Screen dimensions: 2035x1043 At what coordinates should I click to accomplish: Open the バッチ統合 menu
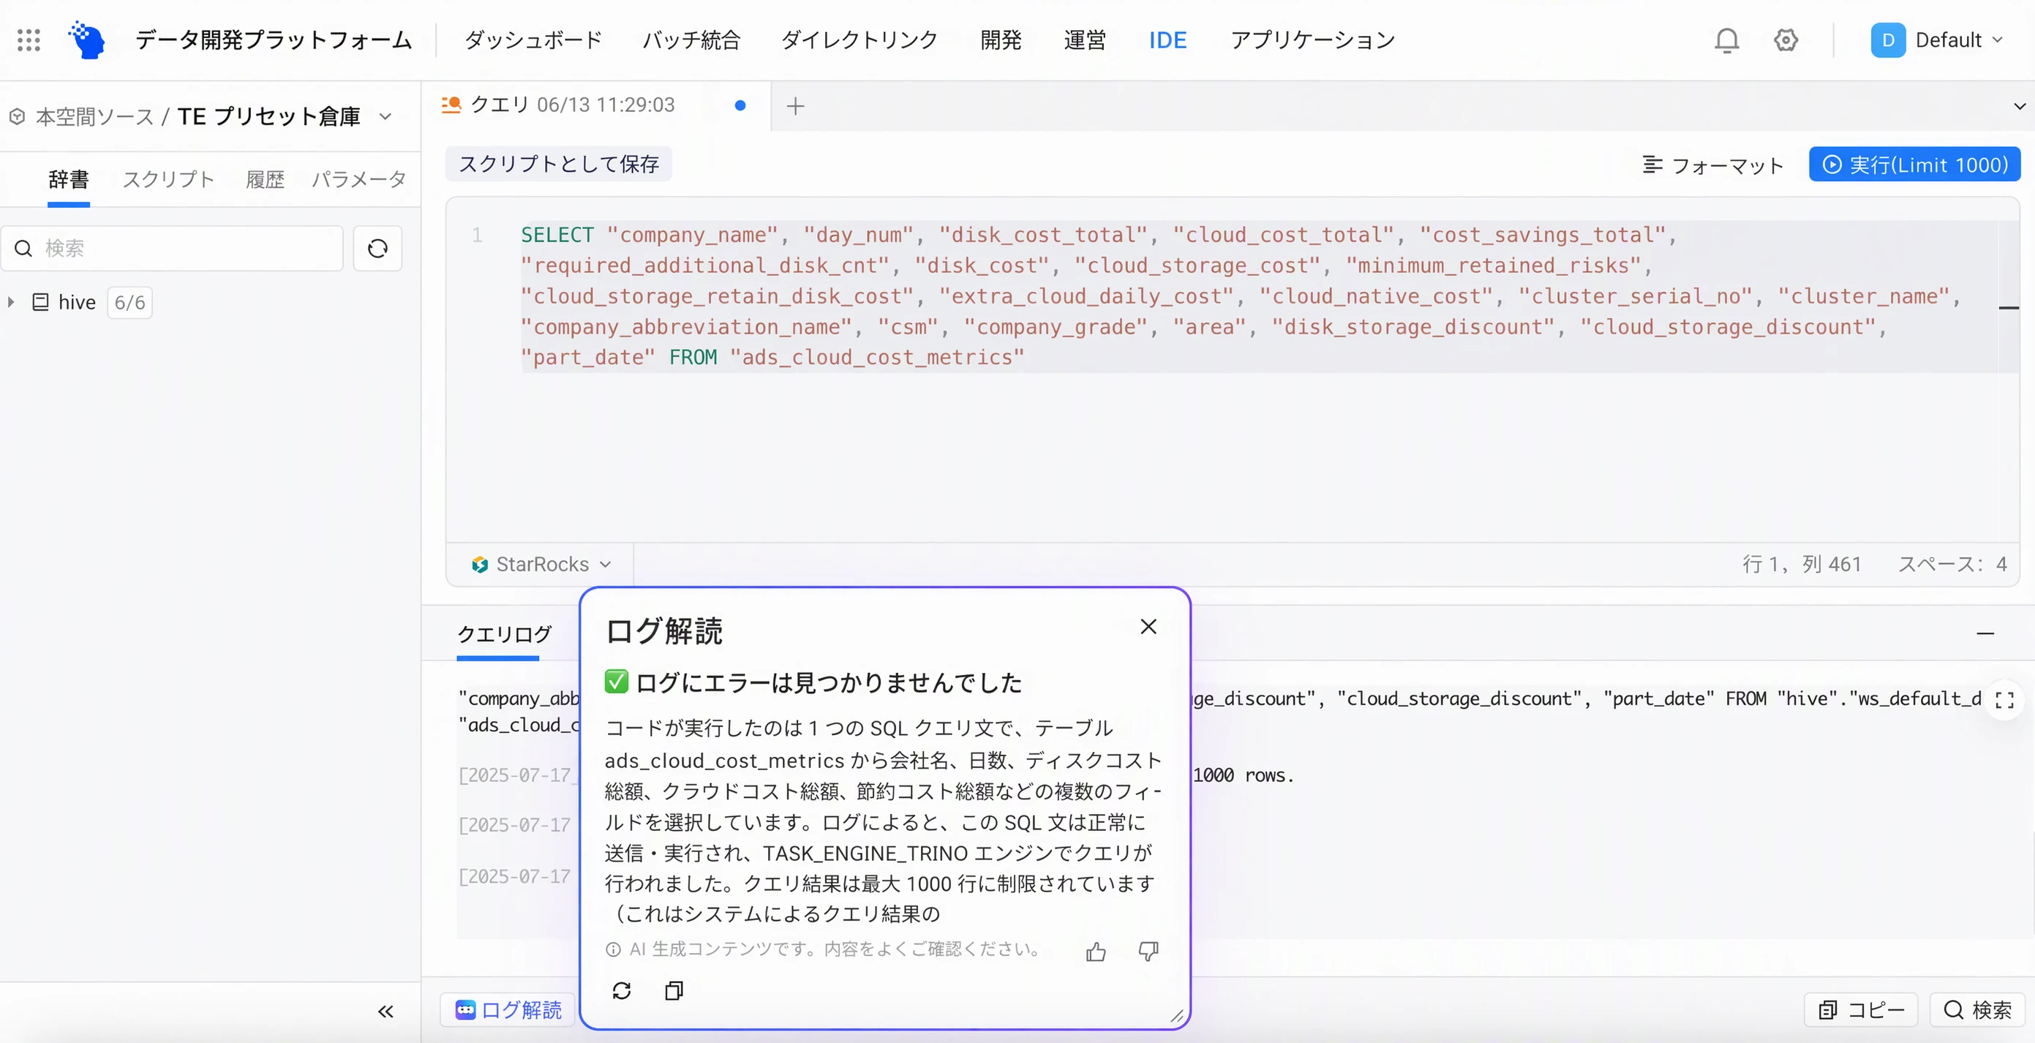(691, 39)
